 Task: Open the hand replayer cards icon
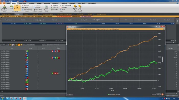coord(13,45)
